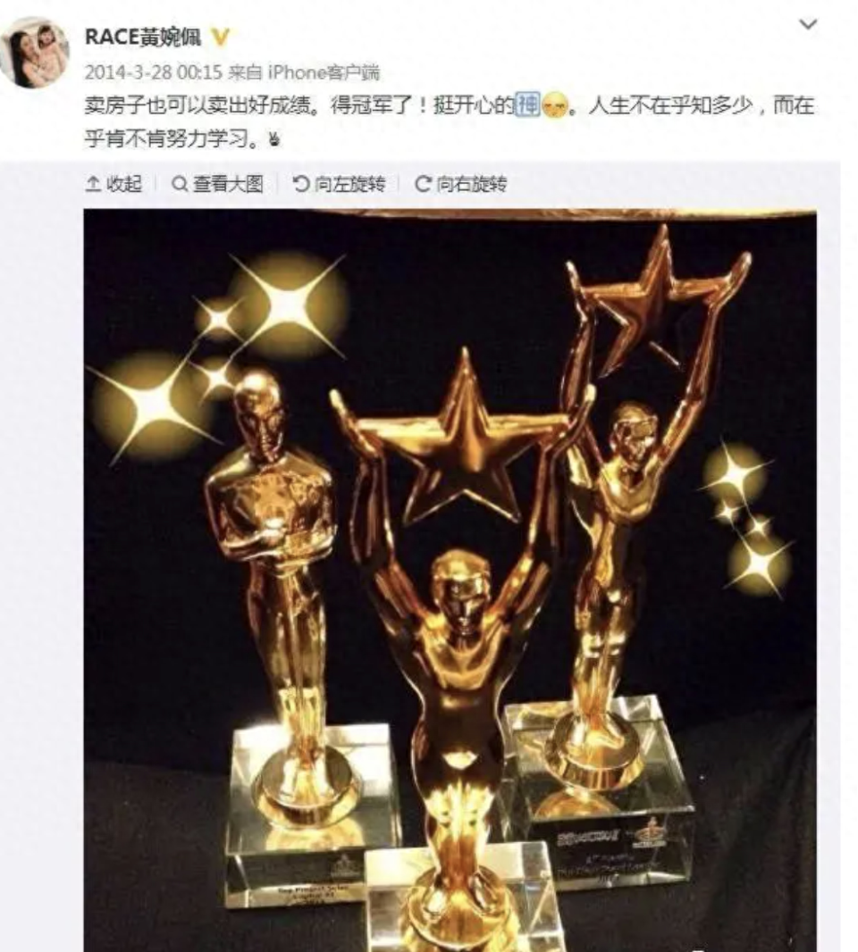Image resolution: width=858 pixels, height=952 pixels.
Task: Rotate the image left with 向左旋转
Action: point(339,183)
